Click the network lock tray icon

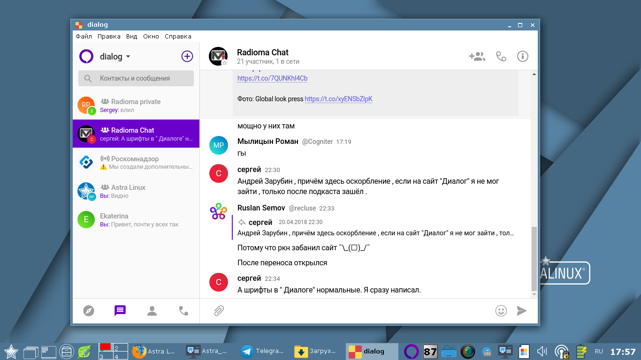pos(562,352)
